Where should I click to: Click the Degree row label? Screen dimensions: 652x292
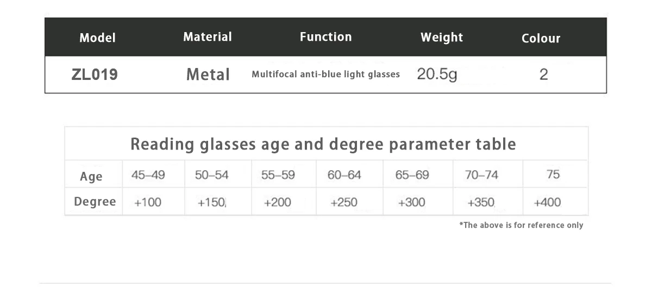(95, 202)
